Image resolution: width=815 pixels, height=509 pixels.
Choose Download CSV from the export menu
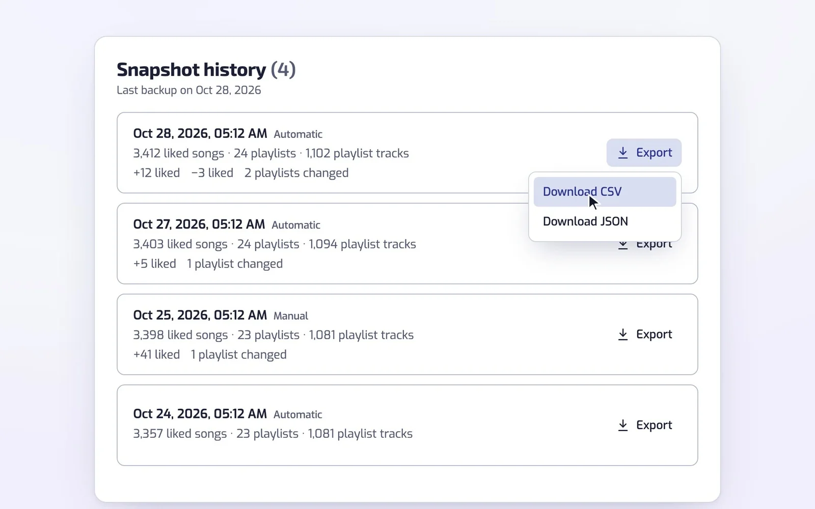[x=605, y=192]
